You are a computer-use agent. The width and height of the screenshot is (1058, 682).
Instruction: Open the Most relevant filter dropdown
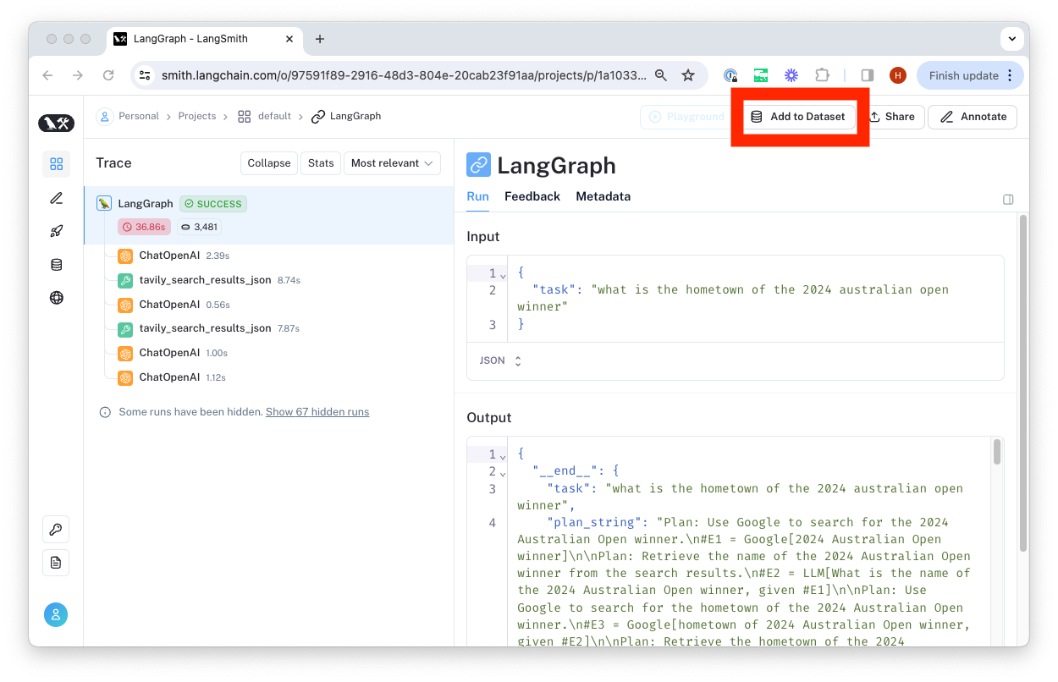[392, 163]
